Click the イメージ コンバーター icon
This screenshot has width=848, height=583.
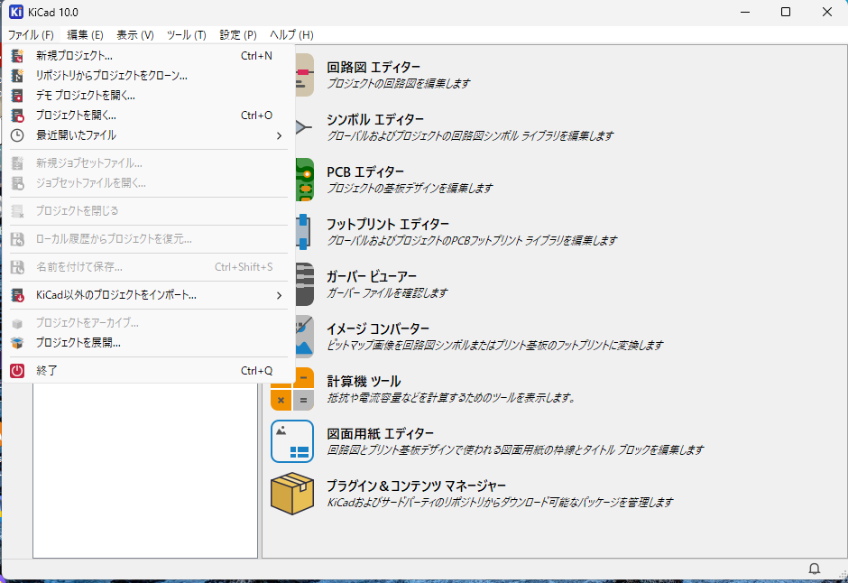(305, 337)
